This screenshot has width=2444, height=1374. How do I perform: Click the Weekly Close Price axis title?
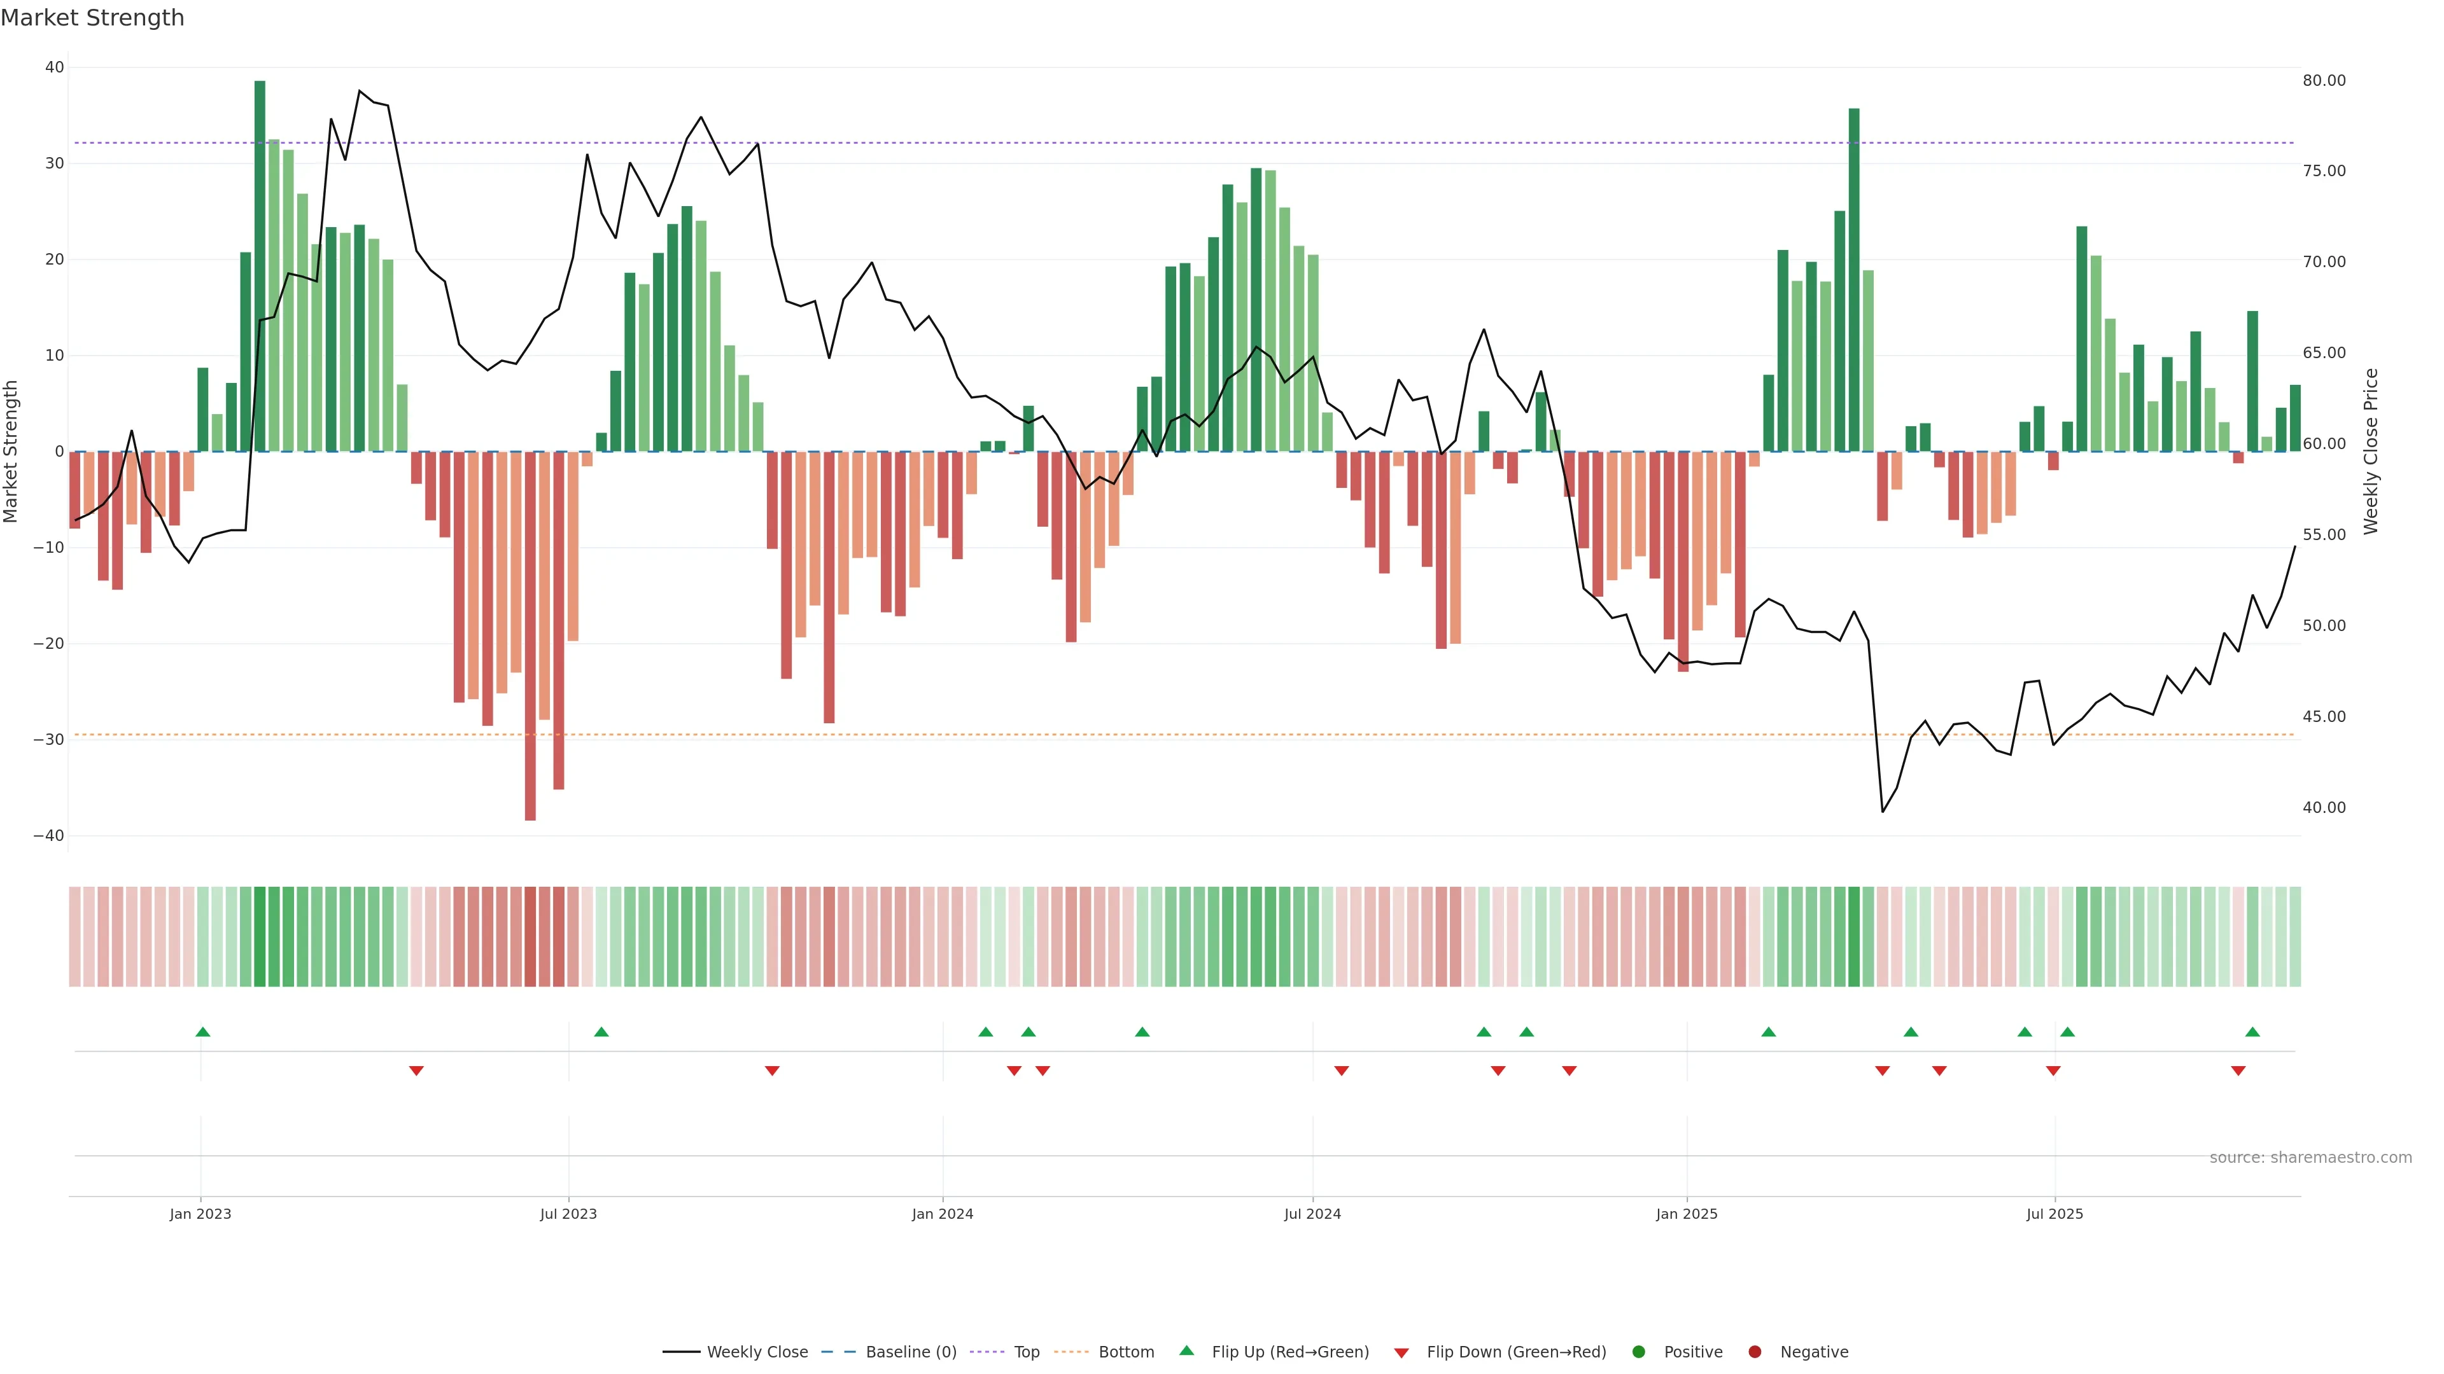[2371, 452]
